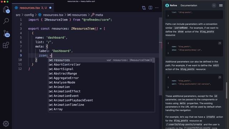The image size is (229, 129).
Task: Select the Animation suggestion
Action: [101, 87]
